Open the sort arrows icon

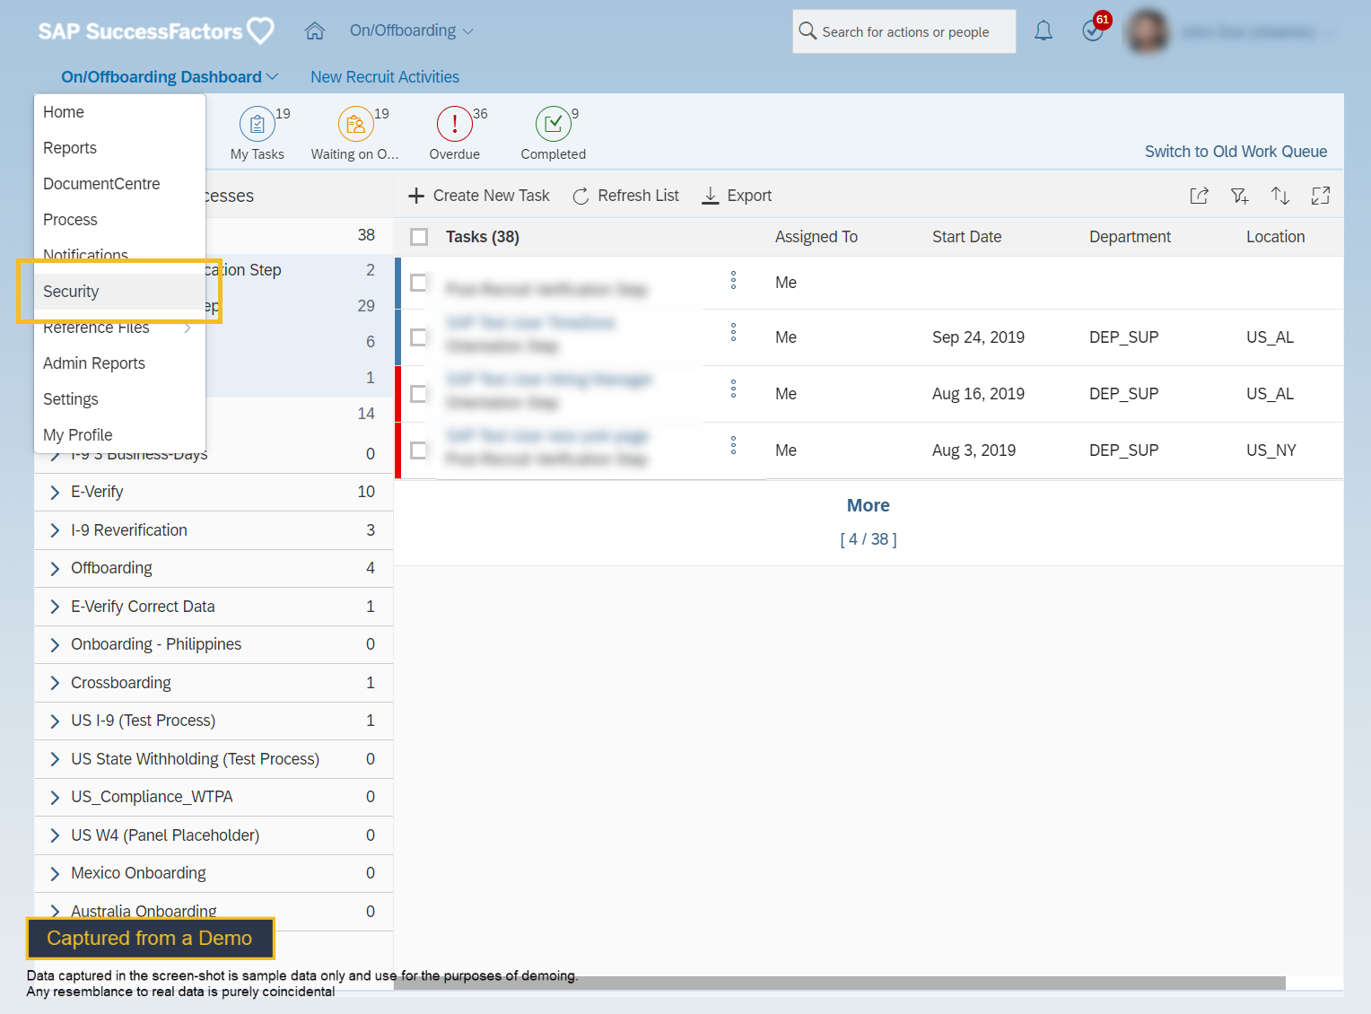[x=1280, y=196]
